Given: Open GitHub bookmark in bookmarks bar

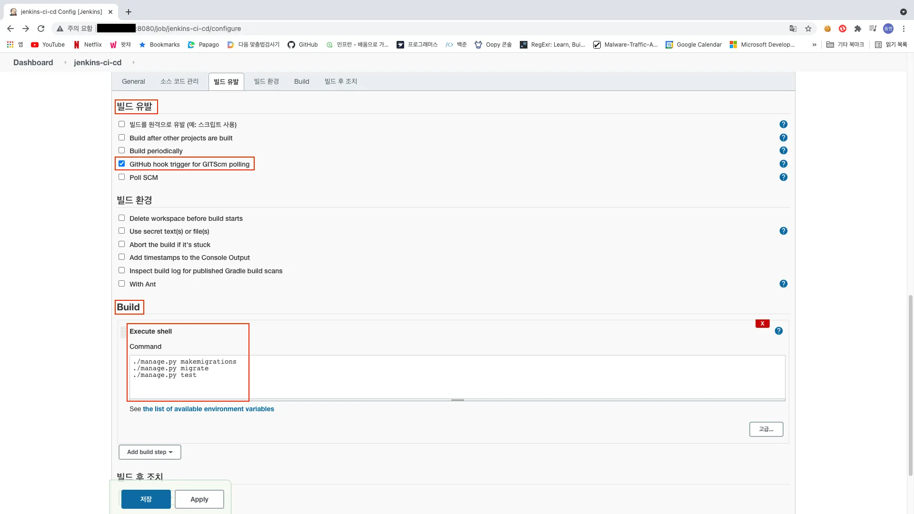Looking at the screenshot, I should pos(303,45).
